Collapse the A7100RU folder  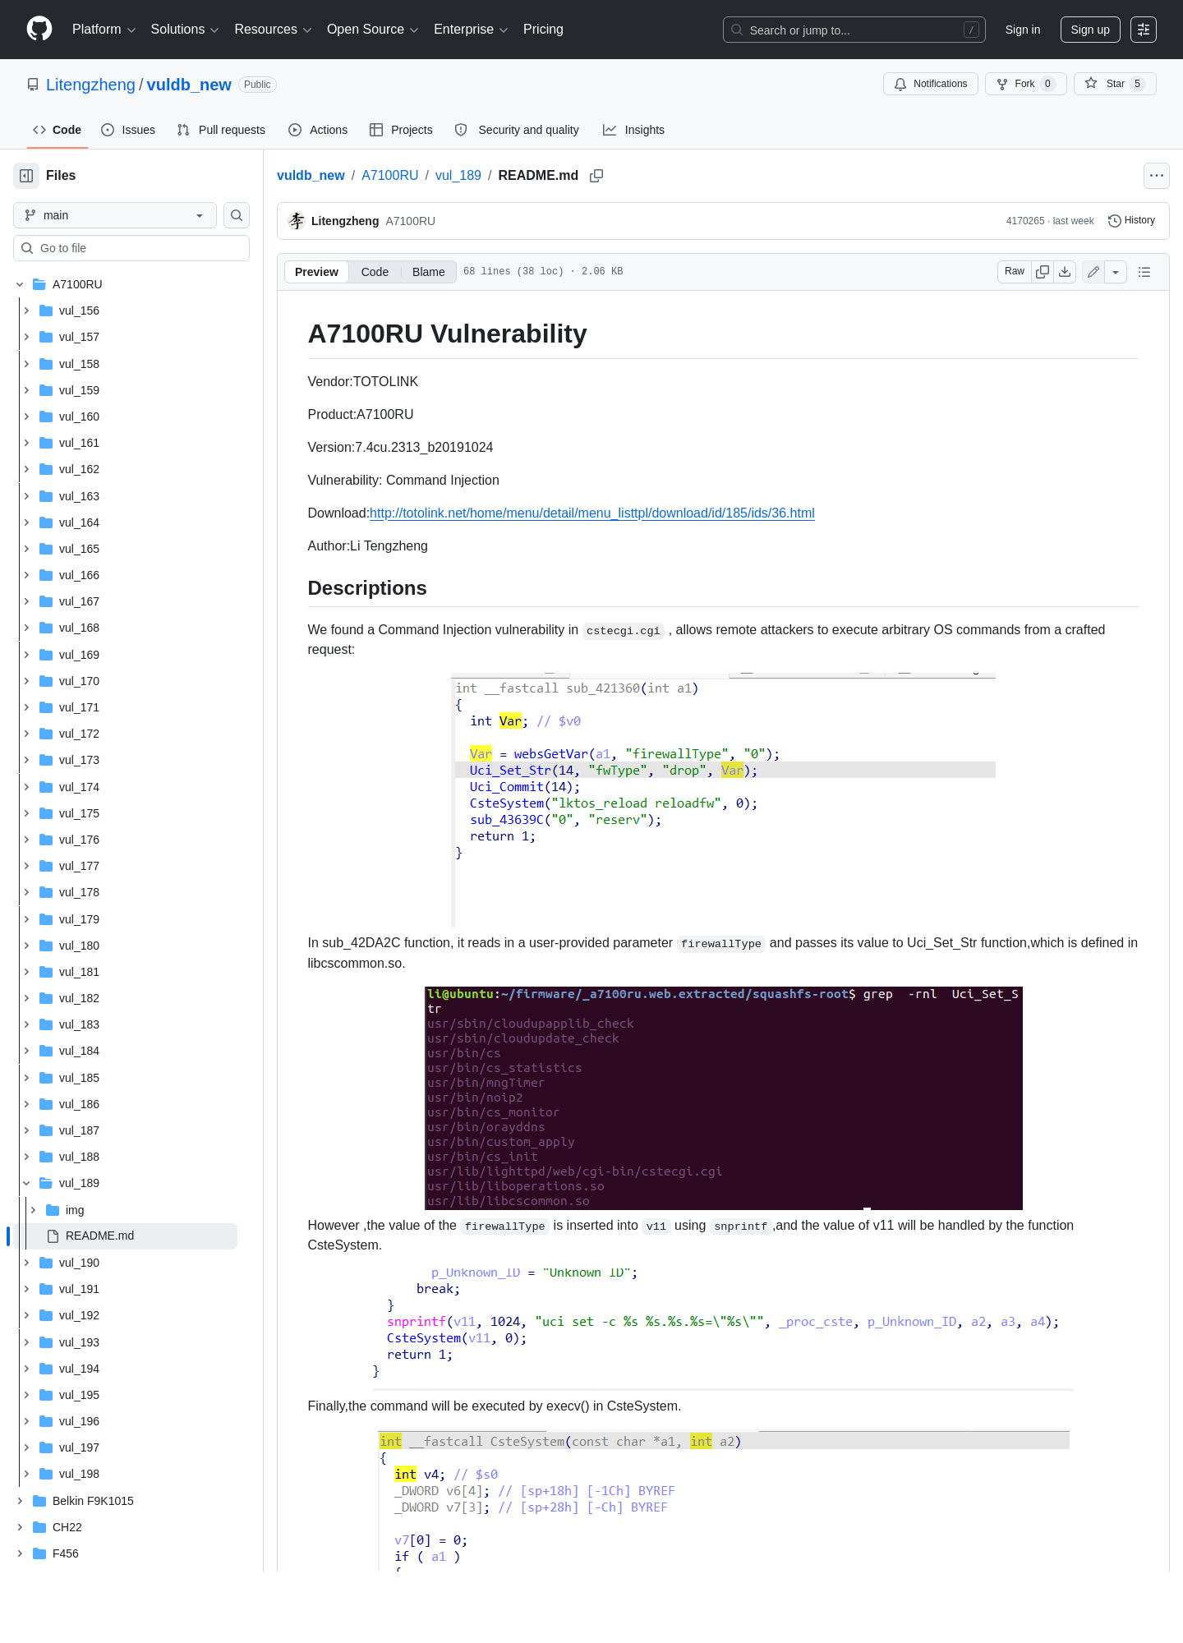[x=20, y=284]
